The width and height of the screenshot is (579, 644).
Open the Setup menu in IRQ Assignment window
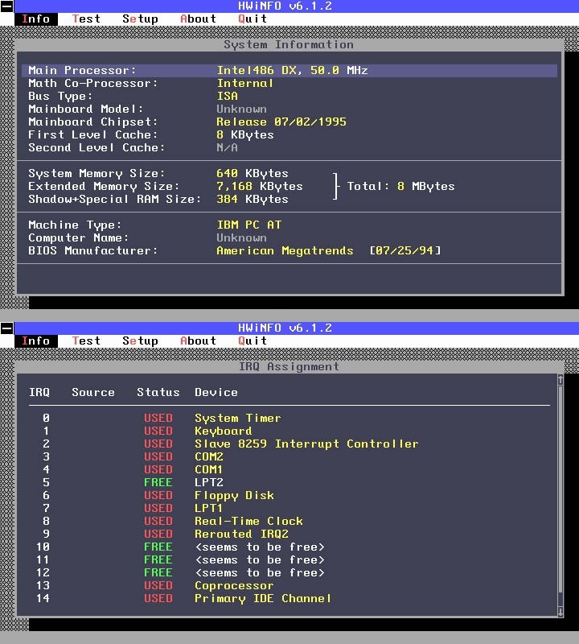point(140,341)
